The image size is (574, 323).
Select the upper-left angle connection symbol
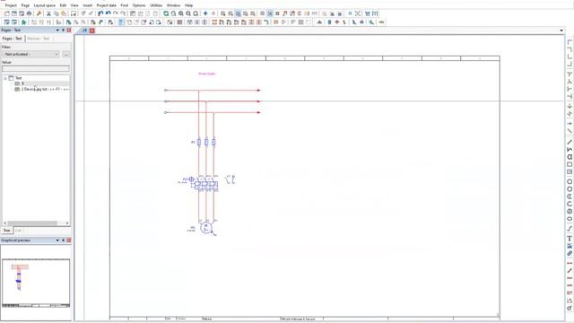pos(570,42)
